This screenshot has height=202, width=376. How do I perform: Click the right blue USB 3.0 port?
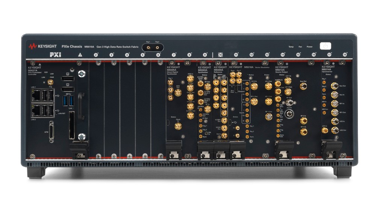[71, 101]
